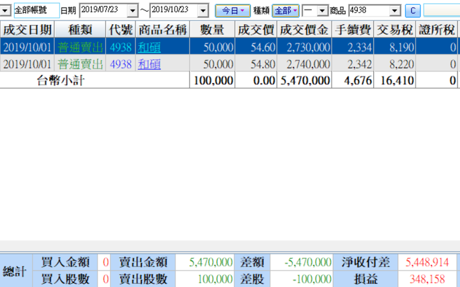The width and height of the screenshot is (460, 287).
Task: Click the 台幣小計 subtotal label
Action: coord(61,80)
